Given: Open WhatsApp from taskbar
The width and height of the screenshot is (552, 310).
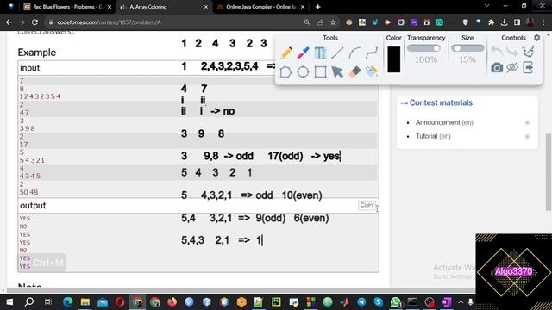Looking at the screenshot, I should coord(395,302).
